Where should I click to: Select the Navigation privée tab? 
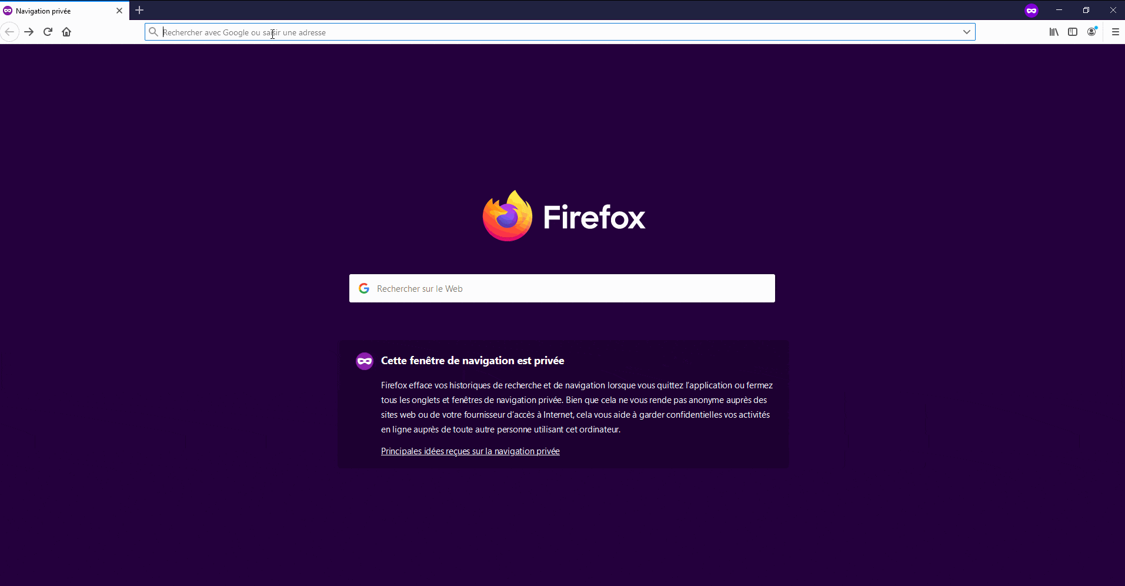point(64,11)
